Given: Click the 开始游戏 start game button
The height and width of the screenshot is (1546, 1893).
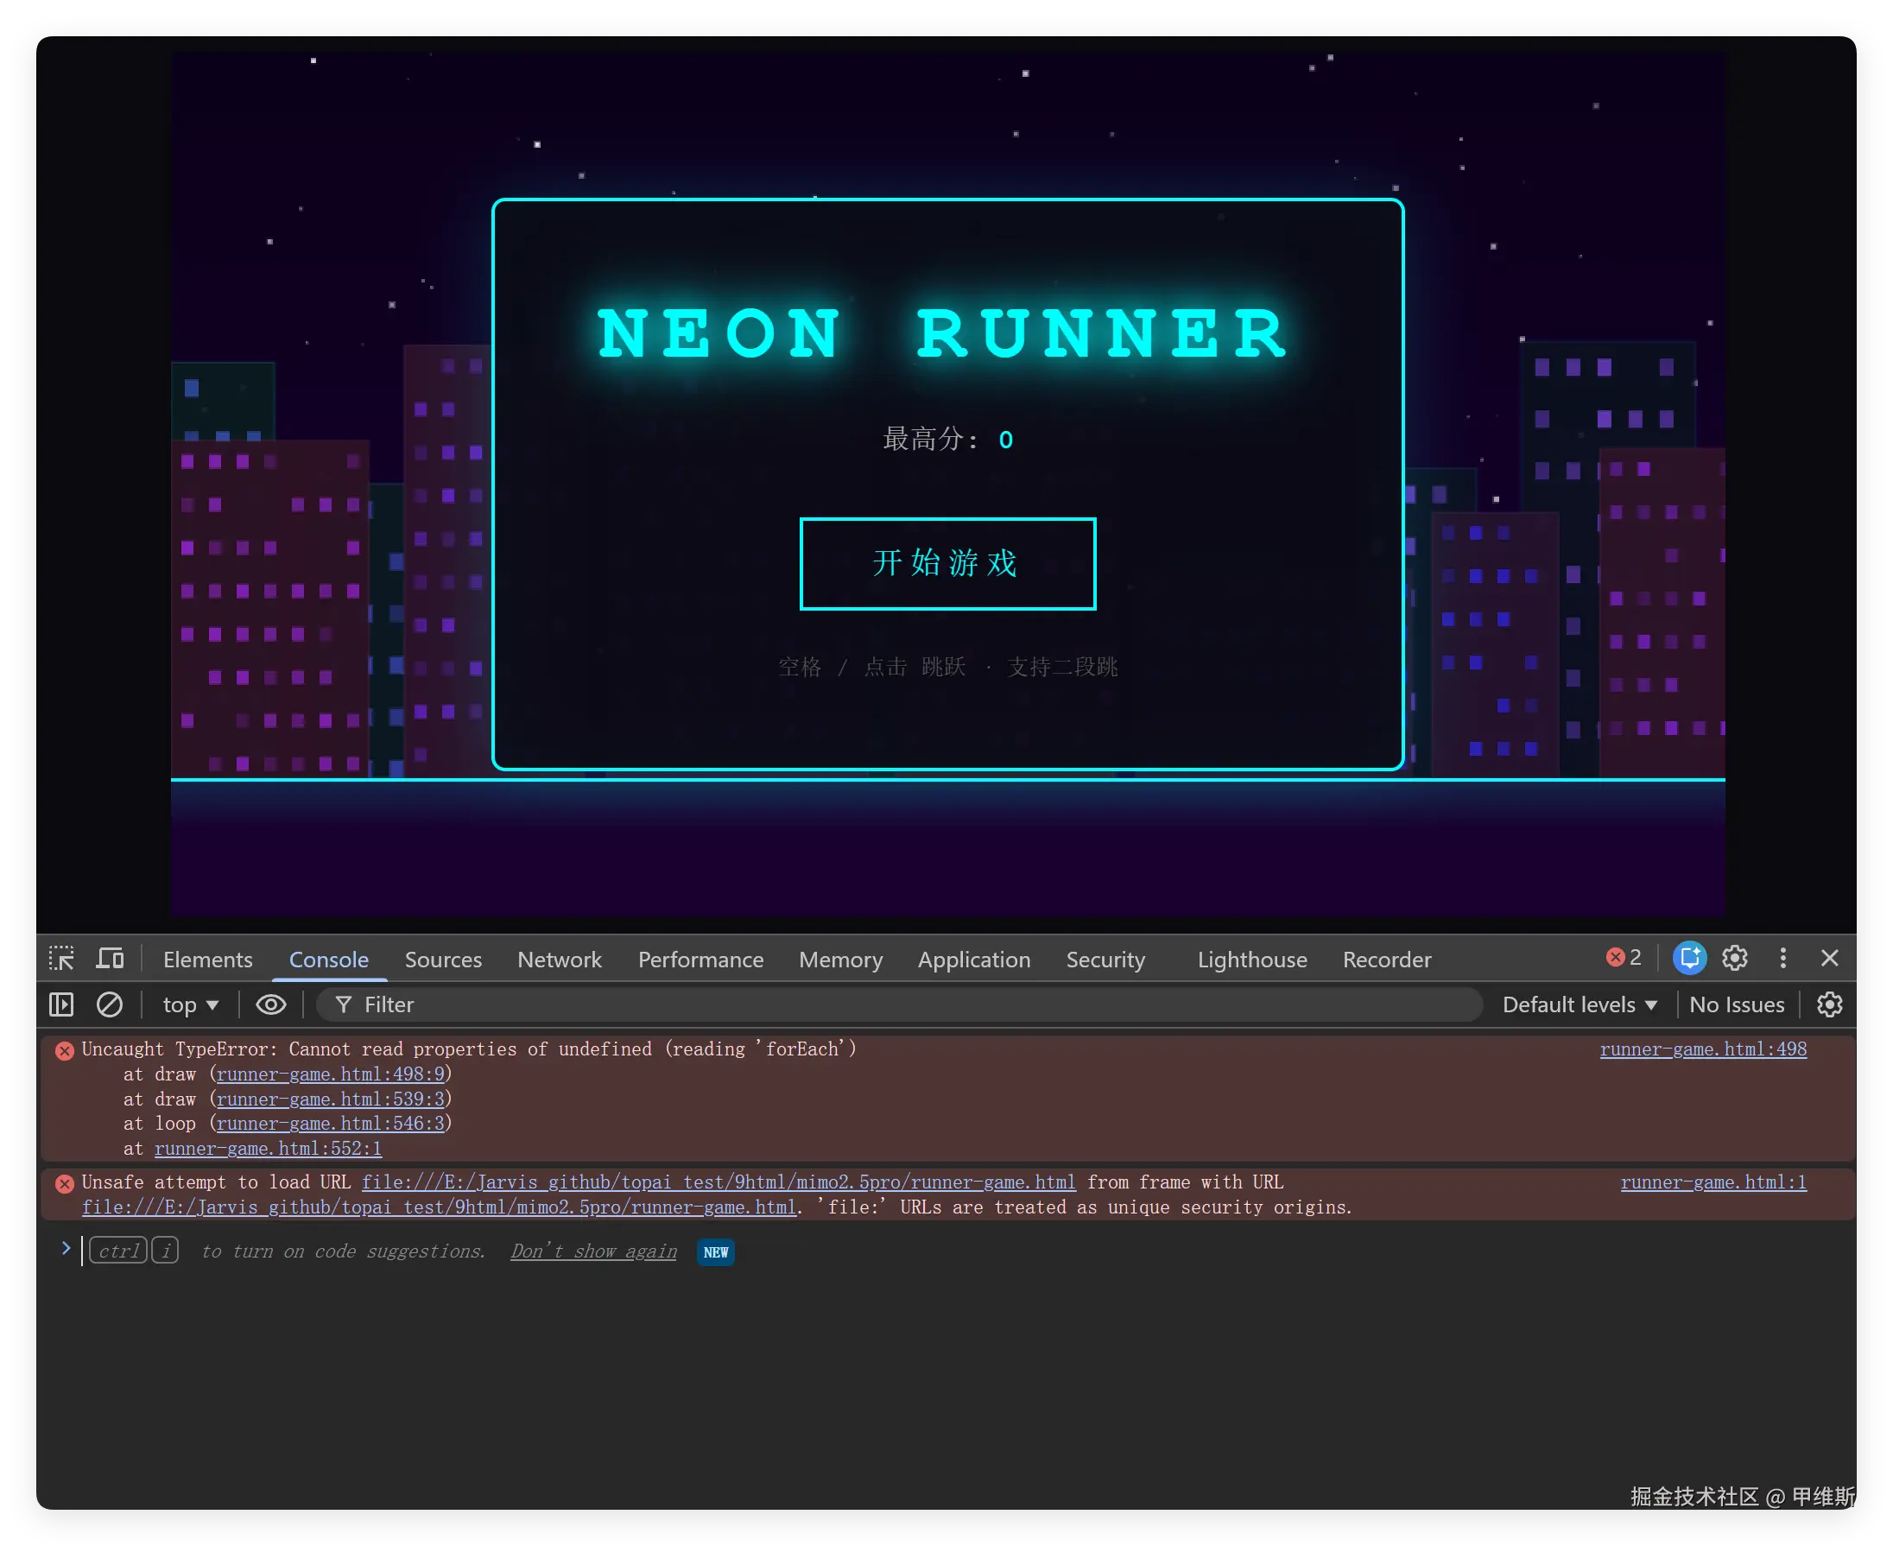Looking at the screenshot, I should [x=947, y=564].
